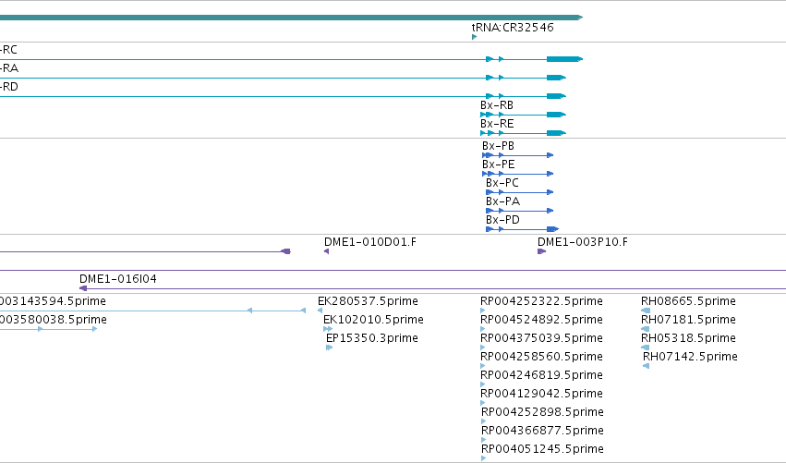Viewport: 786px width, 463px height.
Task: Click the 003580038.5prime EST label
Action: coord(54,320)
